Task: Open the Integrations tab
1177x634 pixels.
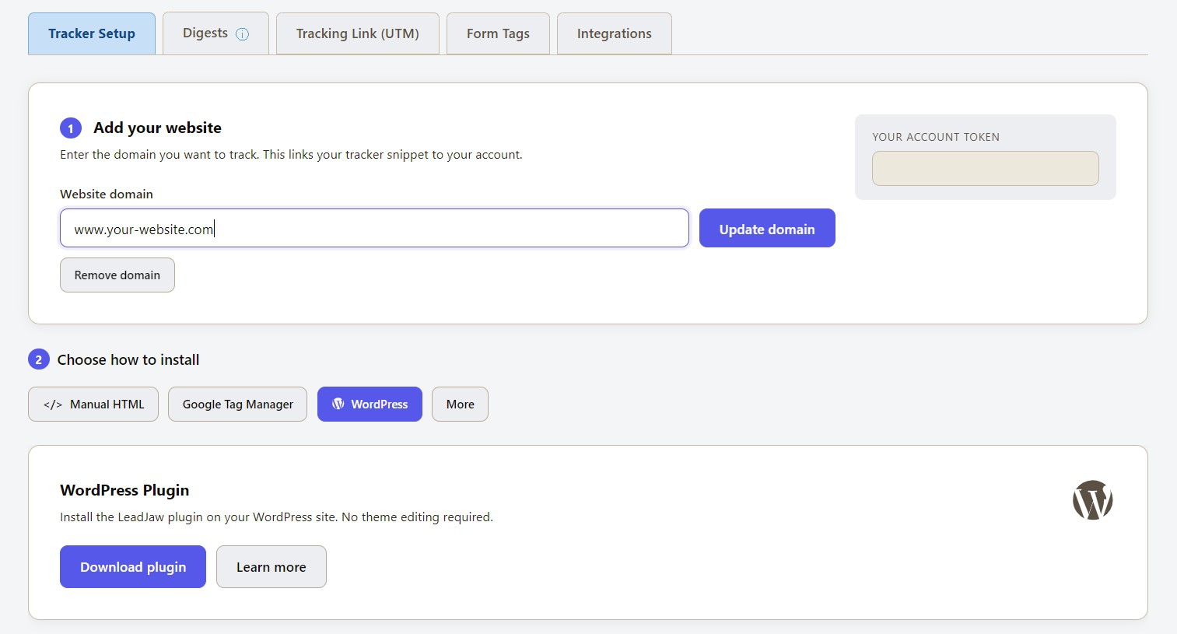Action: [x=615, y=33]
